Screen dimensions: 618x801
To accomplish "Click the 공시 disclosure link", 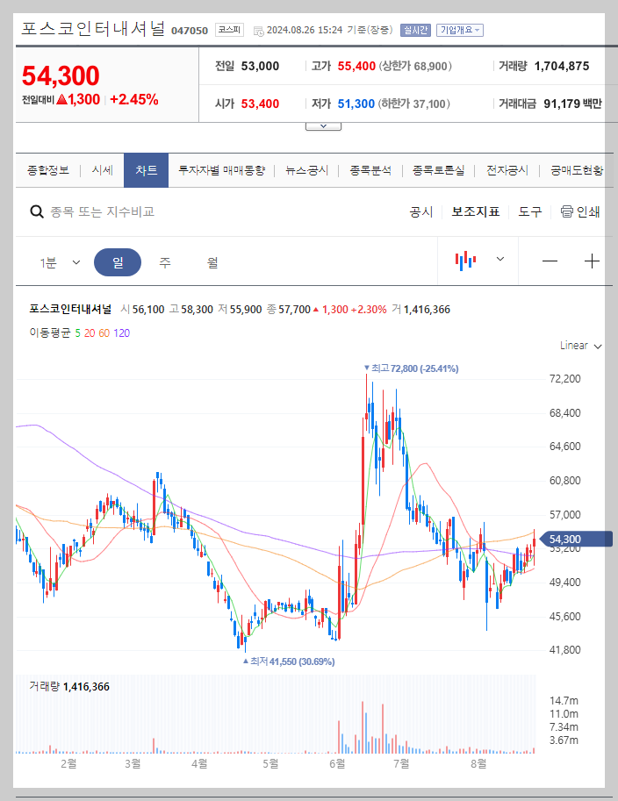I will pyautogui.click(x=421, y=211).
